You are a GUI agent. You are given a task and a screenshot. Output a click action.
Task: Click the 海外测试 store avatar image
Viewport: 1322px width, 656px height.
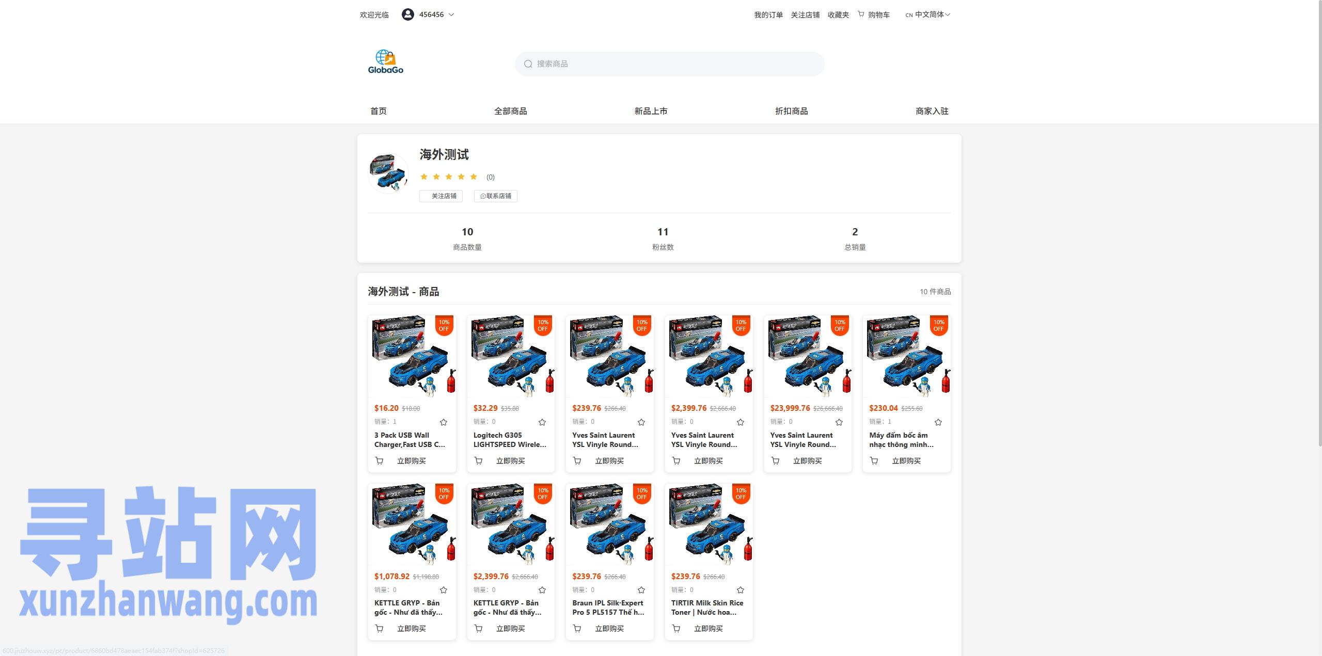point(388,173)
